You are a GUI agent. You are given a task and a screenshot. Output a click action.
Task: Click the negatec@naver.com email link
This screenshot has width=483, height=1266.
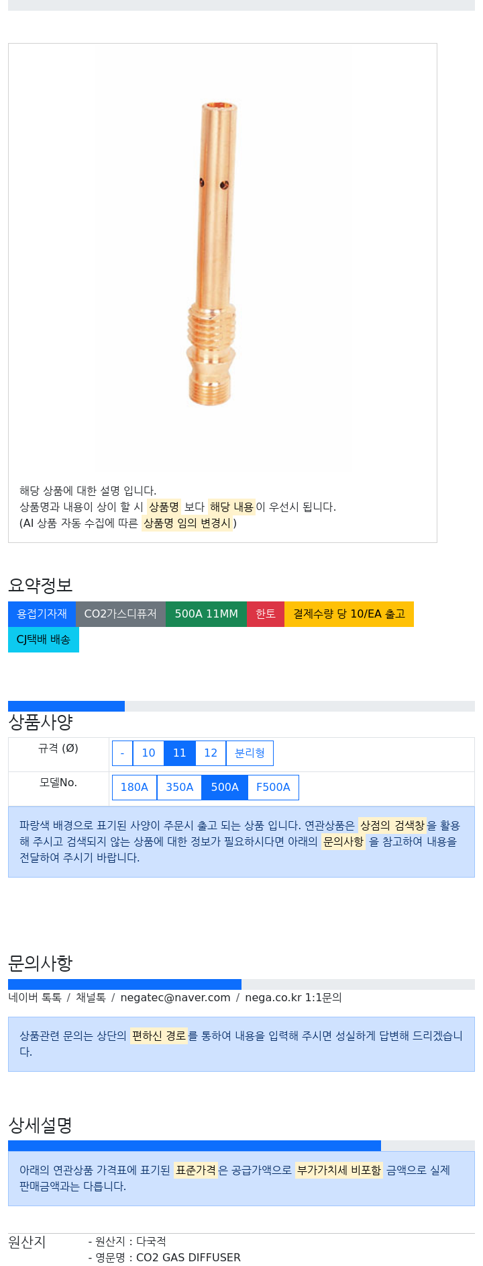tap(175, 998)
